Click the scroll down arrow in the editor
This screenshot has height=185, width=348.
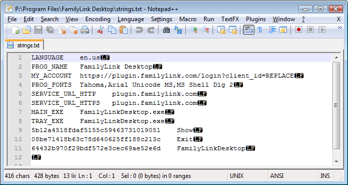click(x=336, y=161)
